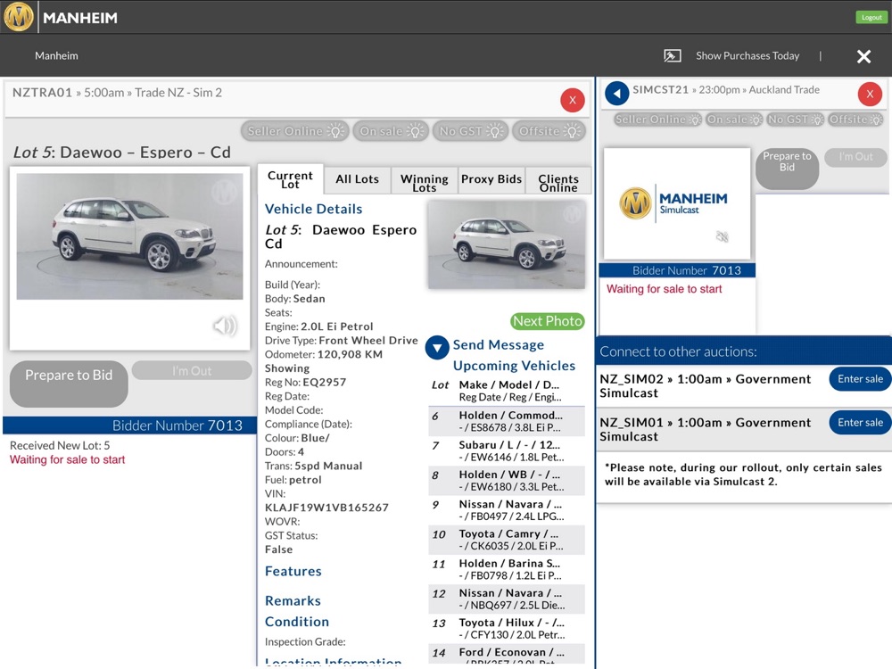Click the Manheim gold M logo

point(19,16)
